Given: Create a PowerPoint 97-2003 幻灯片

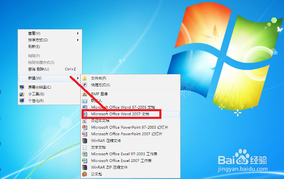Looking at the screenshot, I should click(x=130, y=127).
